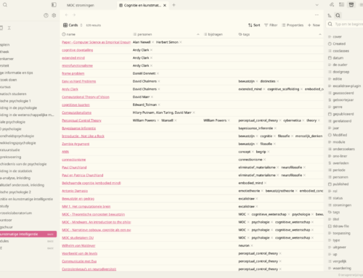Select the excalidraw-plugin property
The width and height of the screenshot is (363, 278).
coord(345,86)
